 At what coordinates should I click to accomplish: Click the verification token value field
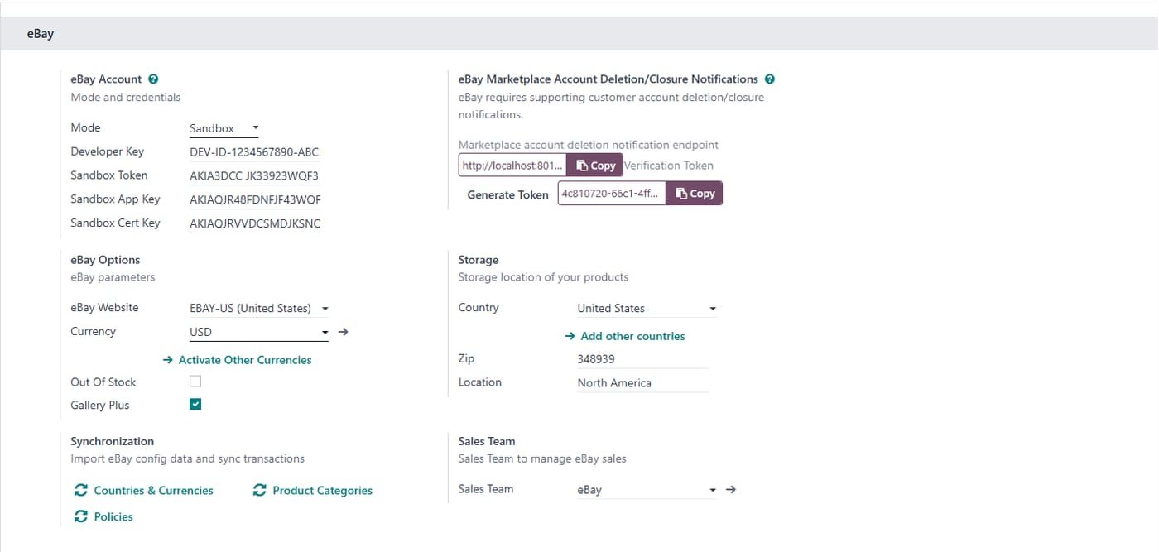pos(612,194)
